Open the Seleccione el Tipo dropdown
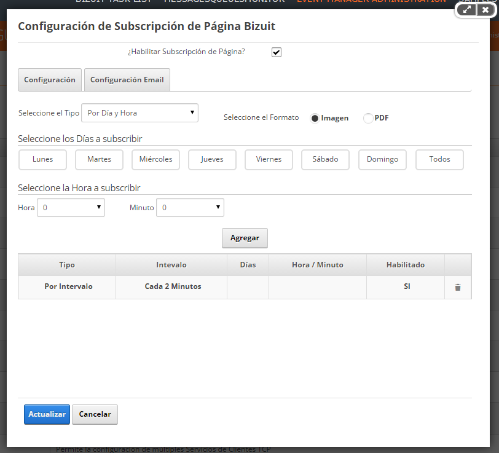Image resolution: width=499 pixels, height=453 pixels. (139, 112)
